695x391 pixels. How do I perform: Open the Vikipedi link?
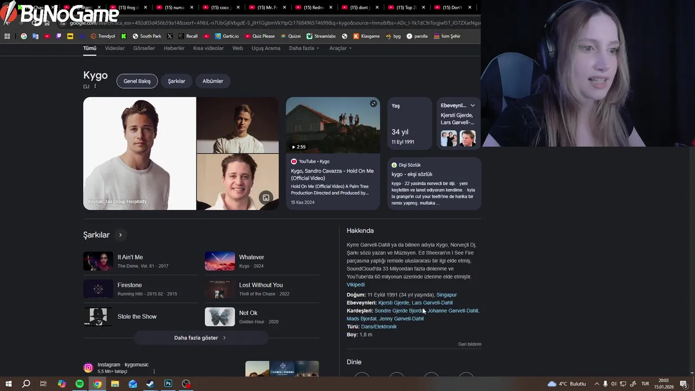coord(356,285)
